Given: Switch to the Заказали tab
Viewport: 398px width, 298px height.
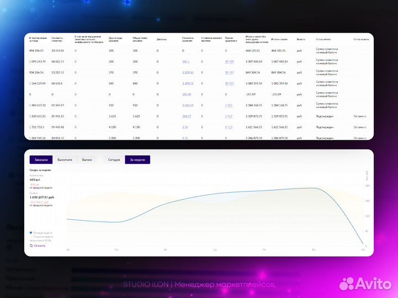Looking at the screenshot, I should [41, 159].
